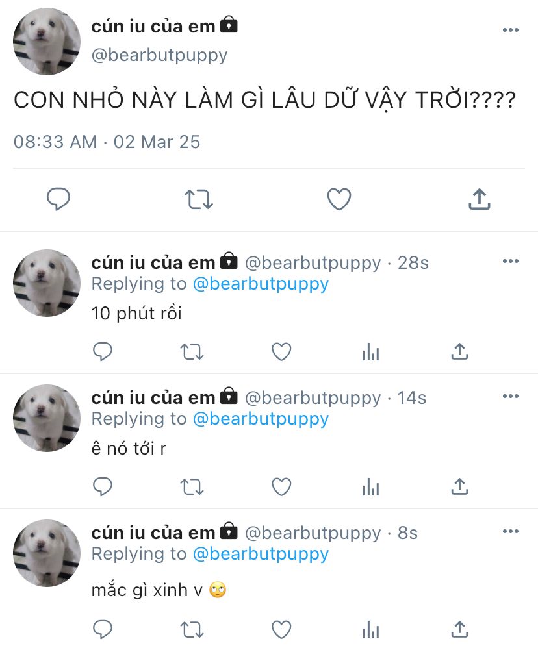The width and height of the screenshot is (538, 650).
Task: Open more options on "mắc gì xinh v" reply
Action: coord(511,531)
